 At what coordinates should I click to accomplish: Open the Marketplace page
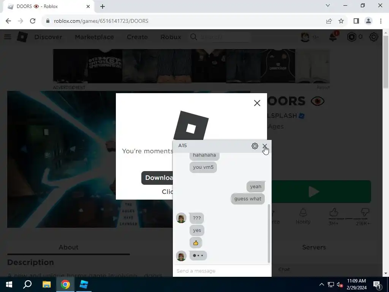click(95, 37)
